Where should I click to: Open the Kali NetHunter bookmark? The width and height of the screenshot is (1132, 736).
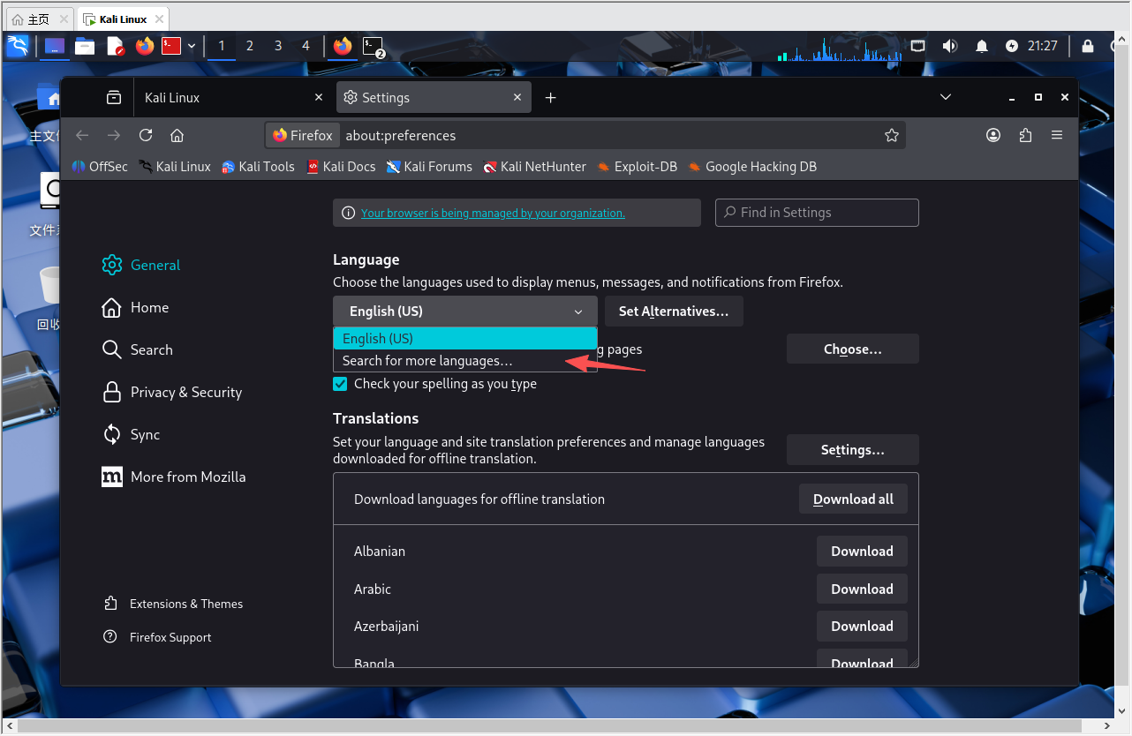point(534,166)
